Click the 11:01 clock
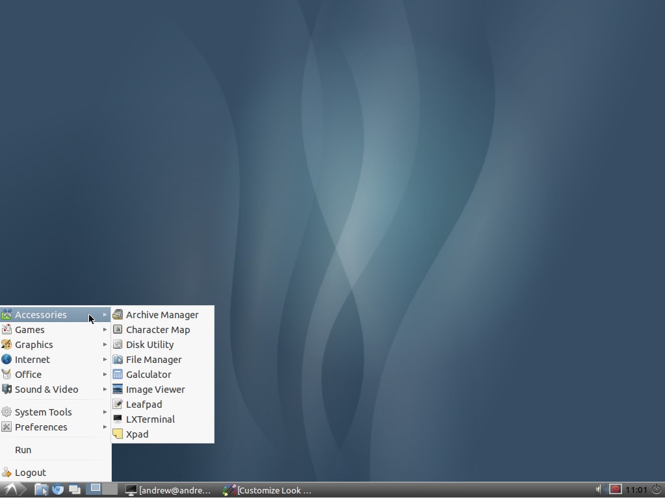 [636, 490]
